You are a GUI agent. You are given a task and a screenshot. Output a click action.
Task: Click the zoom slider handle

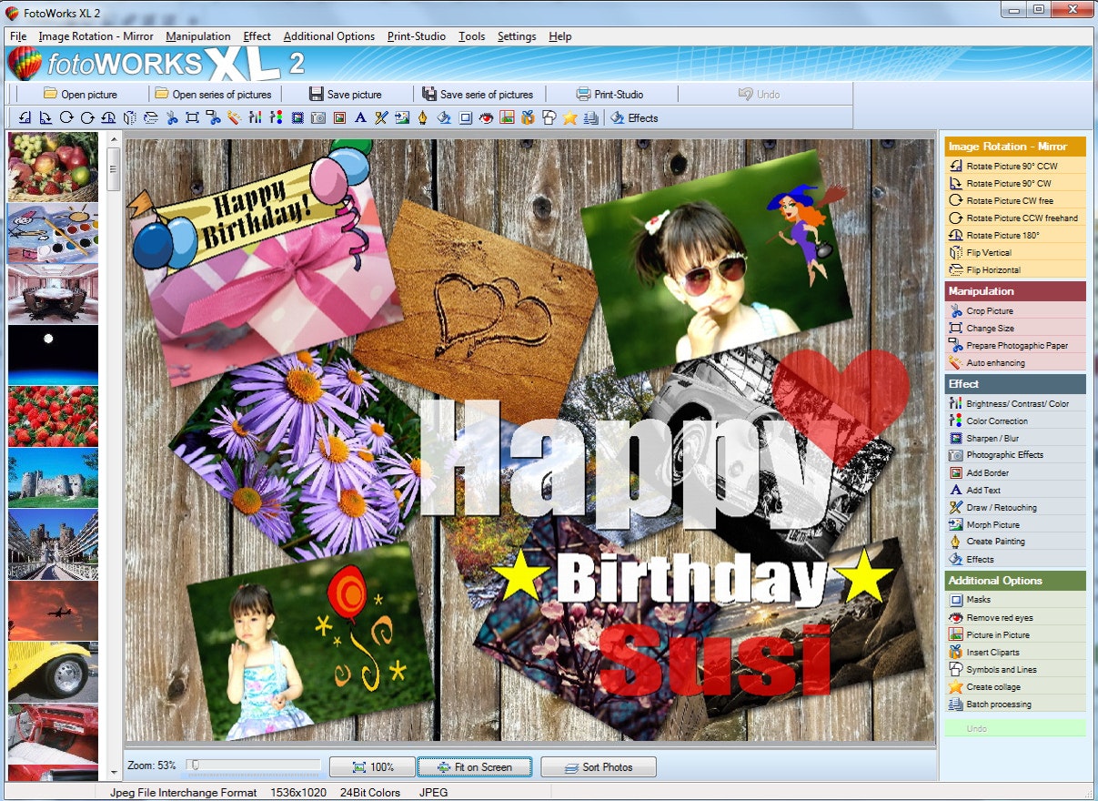pos(193,766)
